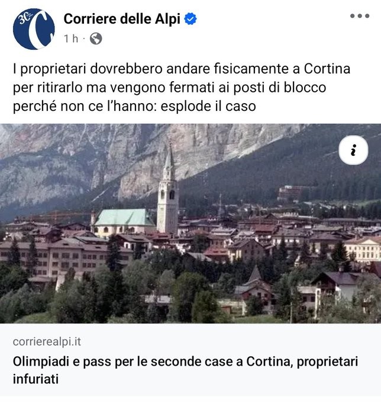Click the white 'C' letter in the avatar logo
Viewport: 381px width, 403px height.
point(38,30)
